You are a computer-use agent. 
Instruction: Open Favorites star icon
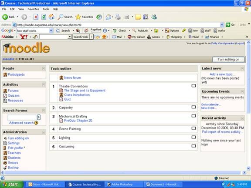click(78, 17)
